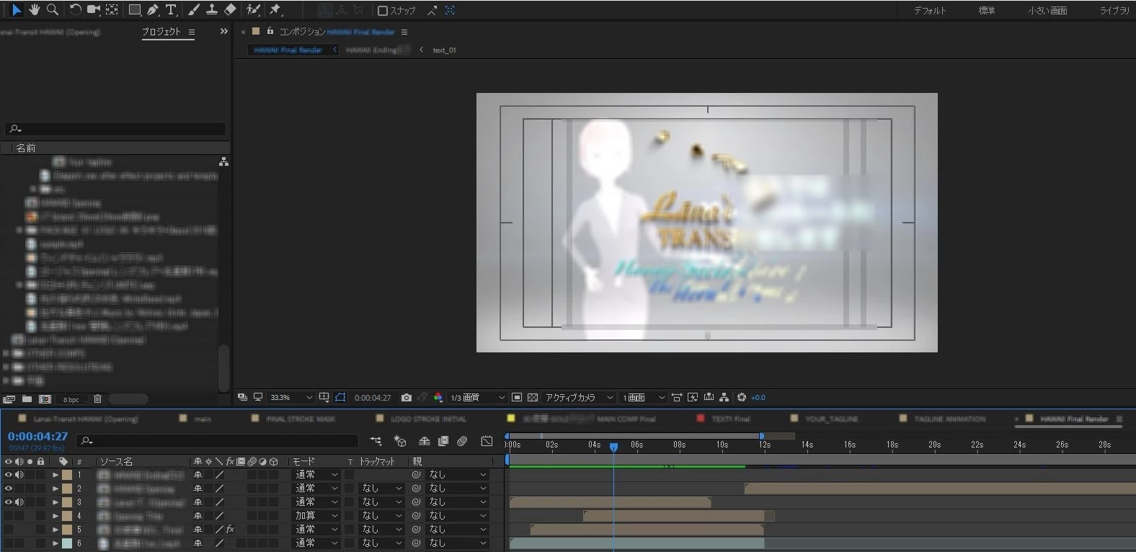Viewport: 1136px width, 552px height.
Task: Select the Rotation tool
Action: [x=75, y=9]
